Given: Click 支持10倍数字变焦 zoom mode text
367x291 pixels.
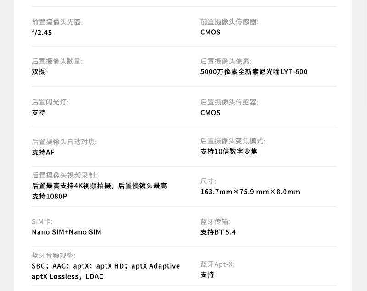Looking at the screenshot, I should pyautogui.click(x=228, y=152).
